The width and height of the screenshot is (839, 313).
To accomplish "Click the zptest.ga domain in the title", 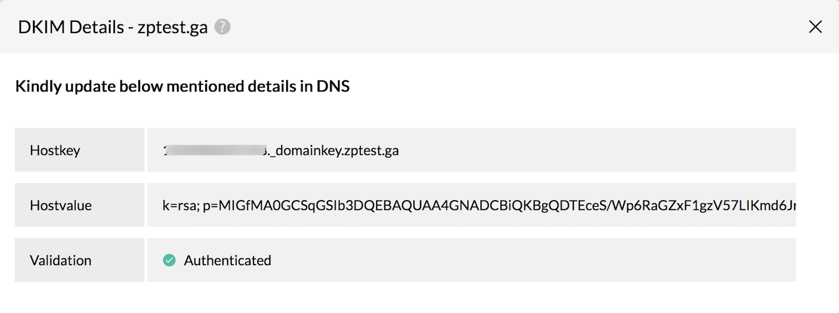I will point(173,27).
